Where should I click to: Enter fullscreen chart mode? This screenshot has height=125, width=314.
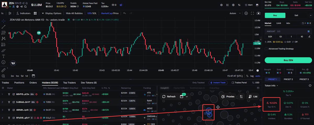[x=253, y=13]
